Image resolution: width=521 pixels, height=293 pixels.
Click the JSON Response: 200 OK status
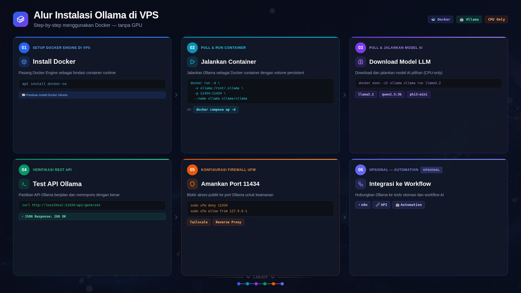coord(92,217)
